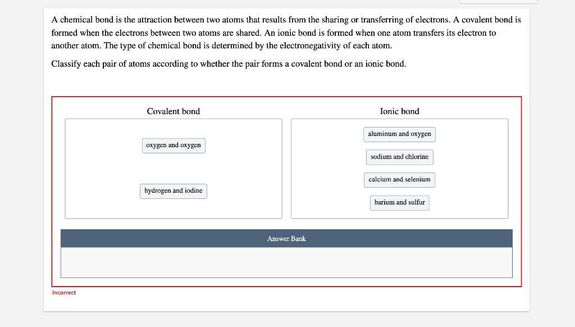Viewport: 575px width, 327px height.
Task: Click the red 'Incorrect' feedback label
Action: [x=64, y=293]
